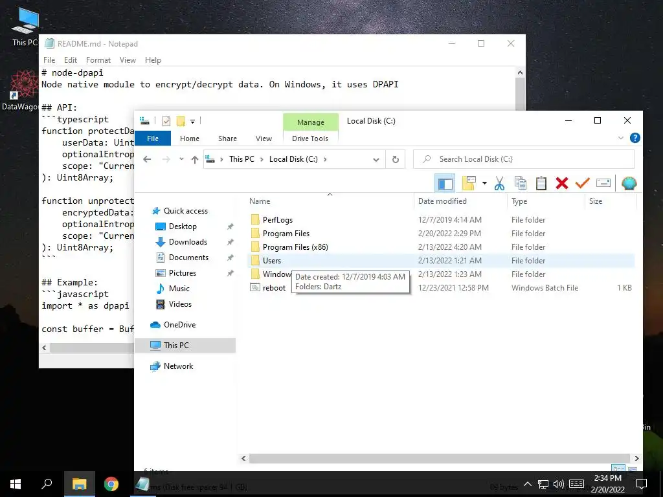Click the Copy toolbar icon
The width and height of the screenshot is (663, 497).
point(521,183)
